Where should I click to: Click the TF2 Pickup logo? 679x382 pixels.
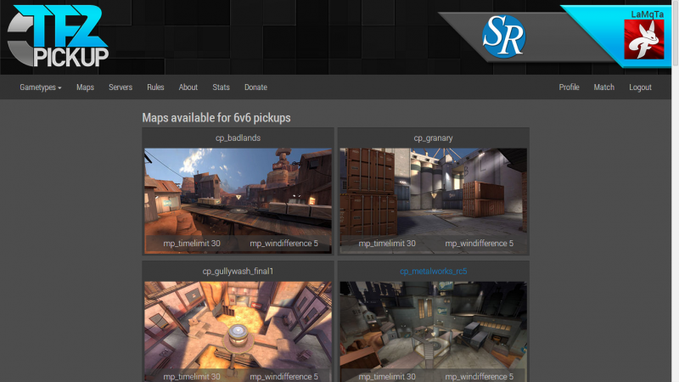pyautogui.click(x=58, y=36)
